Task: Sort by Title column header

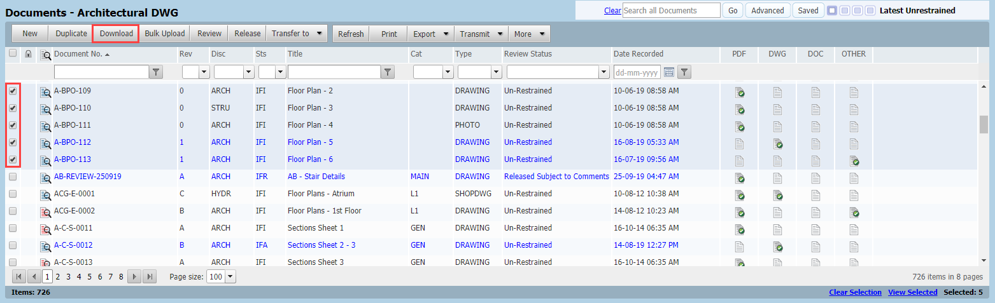Action: tap(295, 54)
